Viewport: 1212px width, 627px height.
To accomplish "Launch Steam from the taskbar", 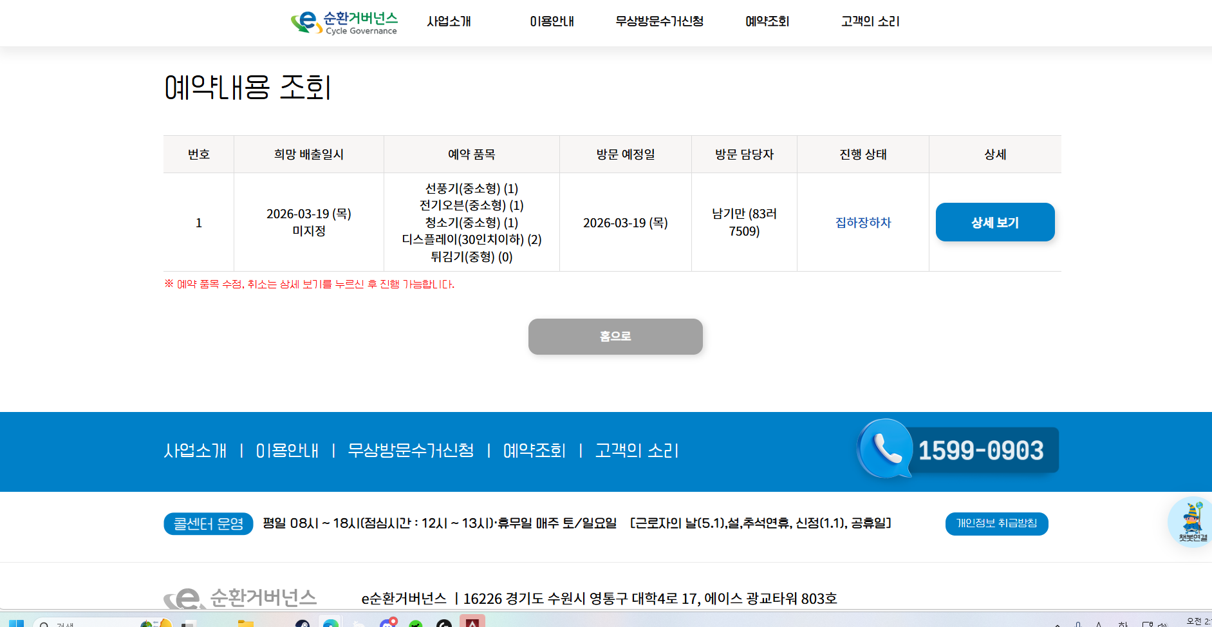I will point(303,623).
